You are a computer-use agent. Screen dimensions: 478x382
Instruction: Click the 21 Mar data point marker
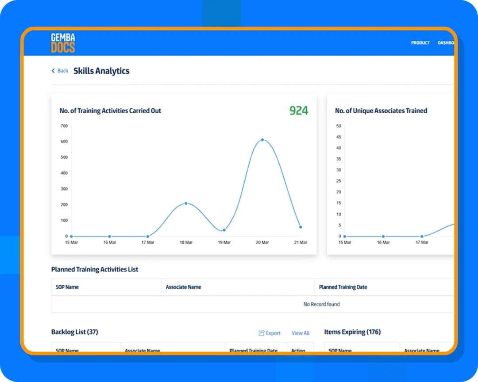click(300, 227)
